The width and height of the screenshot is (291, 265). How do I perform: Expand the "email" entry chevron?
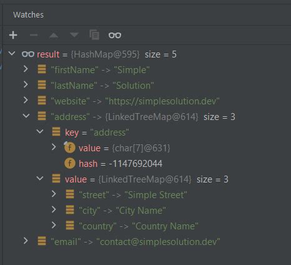pyautogui.click(x=26, y=241)
